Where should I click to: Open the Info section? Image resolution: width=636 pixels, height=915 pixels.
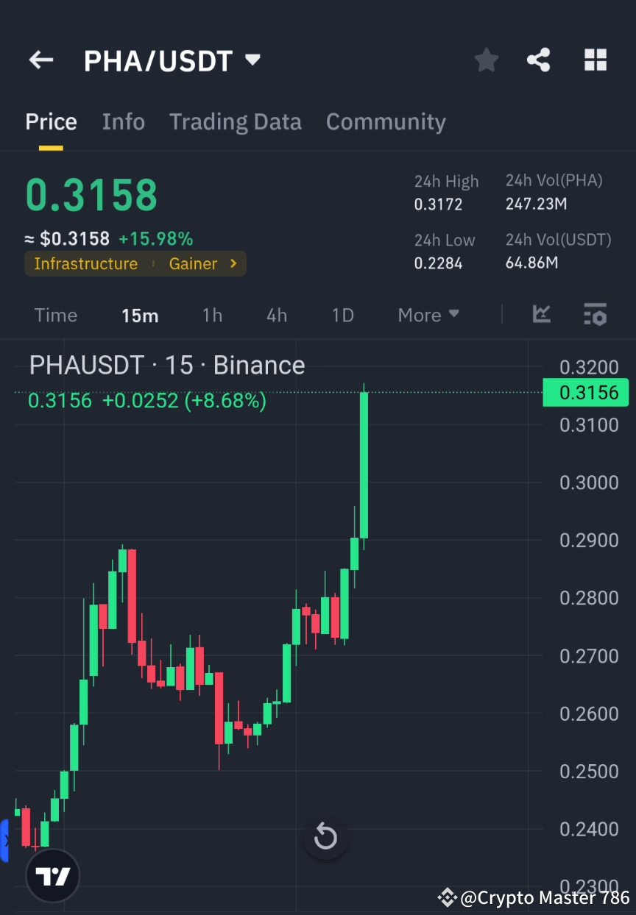coord(123,121)
